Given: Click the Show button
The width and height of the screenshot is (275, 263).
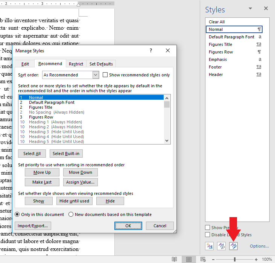Looking at the screenshot, I should pos(39,201).
